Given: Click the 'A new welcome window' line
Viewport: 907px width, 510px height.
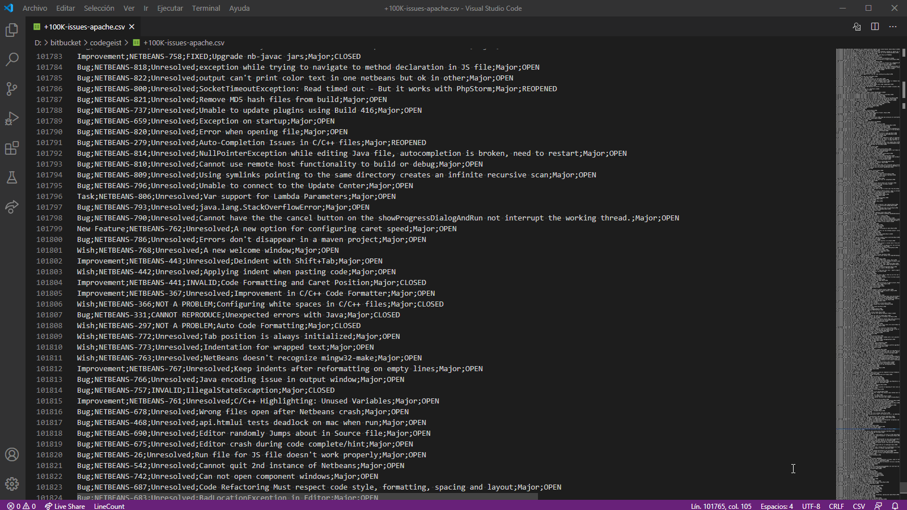Looking at the screenshot, I should 208,250.
